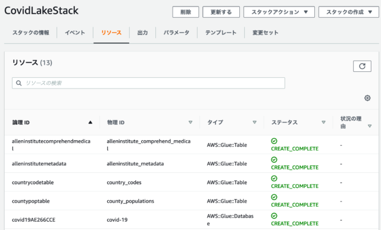
Task: Select the alleninstitute_metadata physical ID
Action: point(135,164)
